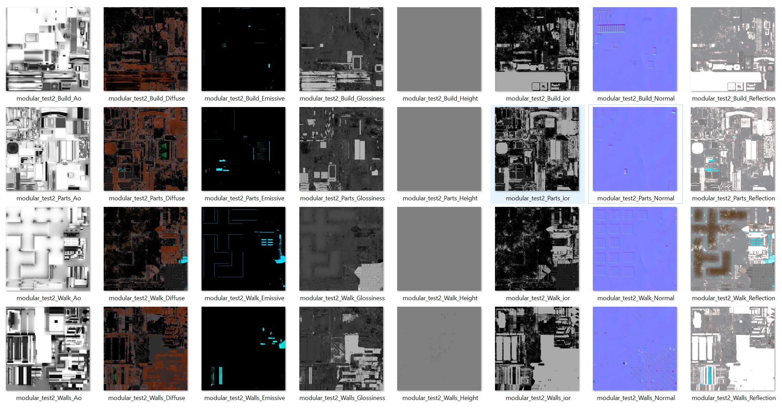The width and height of the screenshot is (782, 411).
Task: Click the modular_test2_Build_Diffuse texture thumbnail
Action: [x=146, y=49]
